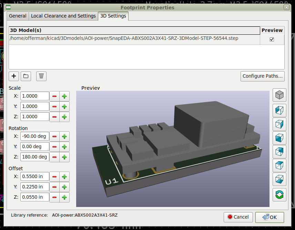Increase Scale X with the plus button

[64, 96]
